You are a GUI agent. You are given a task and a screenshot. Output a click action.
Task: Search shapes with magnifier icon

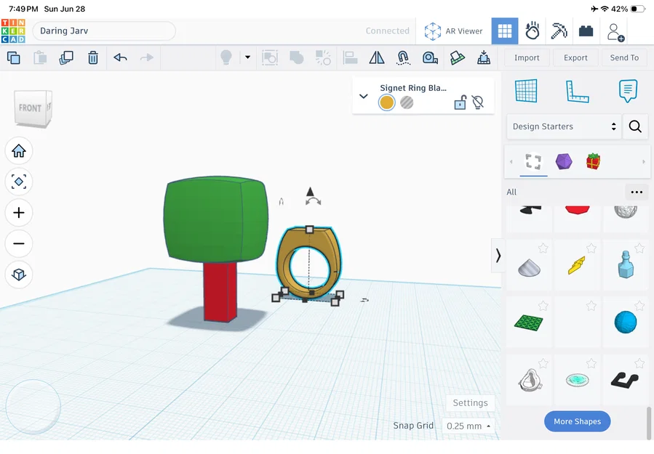(x=635, y=126)
